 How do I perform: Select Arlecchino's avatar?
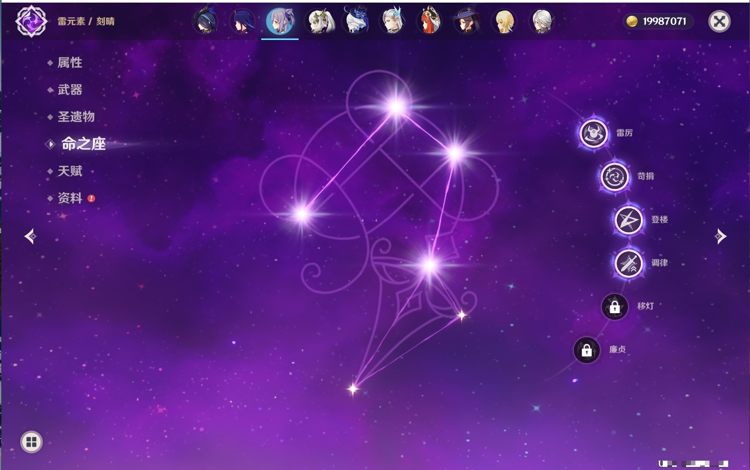tap(541, 21)
